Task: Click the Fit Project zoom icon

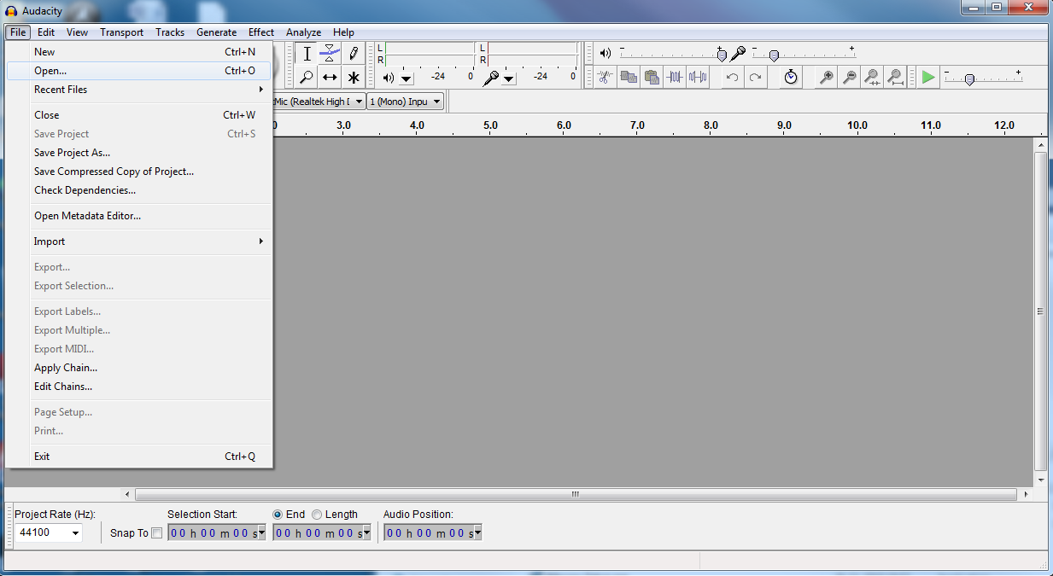Action: click(895, 77)
